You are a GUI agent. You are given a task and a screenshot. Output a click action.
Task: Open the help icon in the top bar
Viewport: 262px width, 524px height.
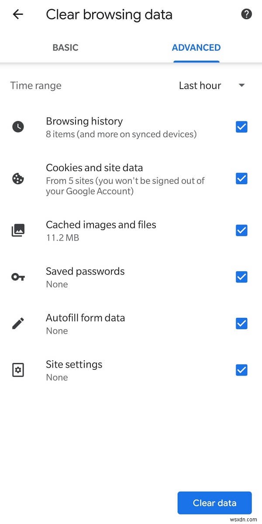click(x=246, y=14)
